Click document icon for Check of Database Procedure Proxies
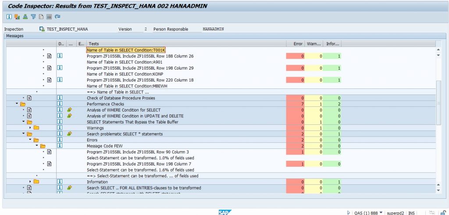 pos(29,98)
